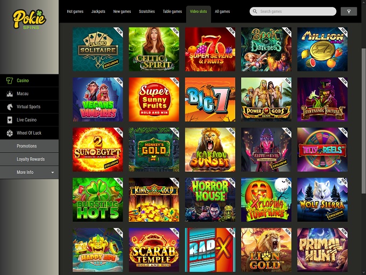The width and height of the screenshot is (366, 275).
Task: Click the vertical page scrollbar
Action: click(363, 121)
